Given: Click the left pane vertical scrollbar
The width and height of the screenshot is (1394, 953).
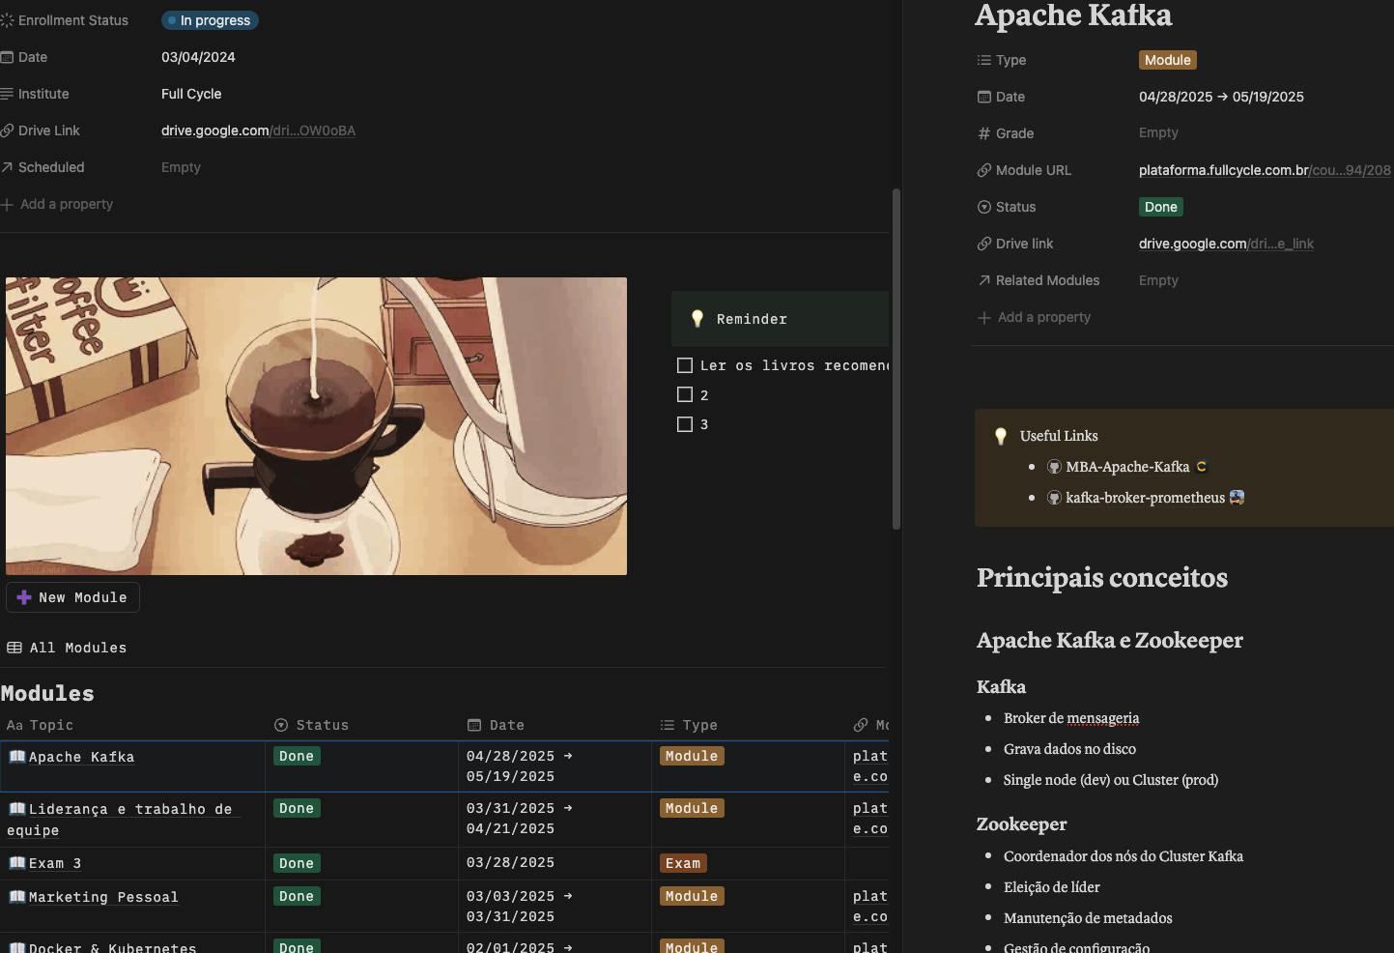Looking at the screenshot, I should click(x=896, y=359).
